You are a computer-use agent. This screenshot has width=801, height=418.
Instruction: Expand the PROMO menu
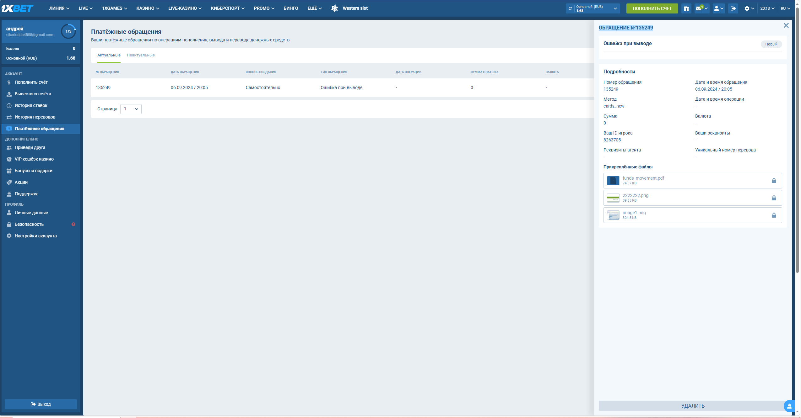point(264,8)
